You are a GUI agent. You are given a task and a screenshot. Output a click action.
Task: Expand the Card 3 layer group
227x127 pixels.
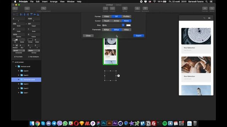click(18, 84)
